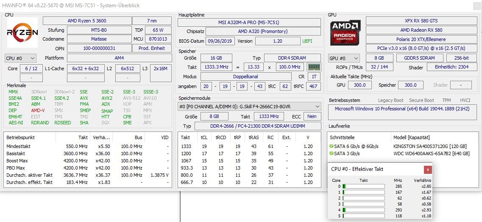Click the AMD Radeon Graphics logo
Image resolution: width=482 pixels, height=222 pixels.
(346, 33)
